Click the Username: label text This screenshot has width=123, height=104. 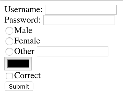tap(23, 9)
